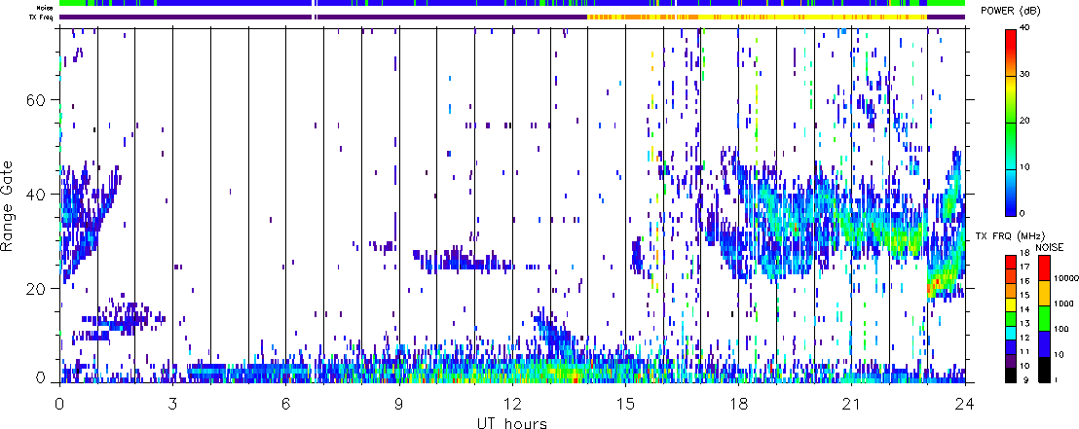This screenshot has height=429, width=1079.
Task: Click the cyan 12 MHz swatch in TX FRQ legend
Action: [1011, 333]
